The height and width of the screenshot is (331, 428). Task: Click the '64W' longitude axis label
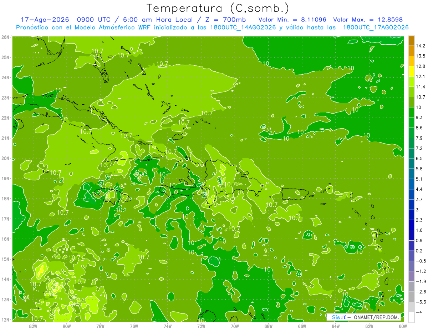[336, 326]
